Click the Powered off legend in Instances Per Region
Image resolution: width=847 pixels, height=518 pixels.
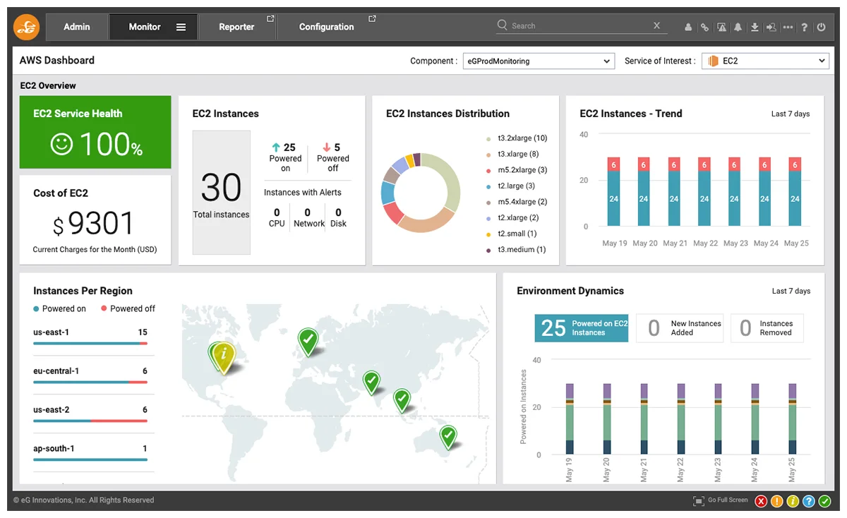[x=128, y=309]
